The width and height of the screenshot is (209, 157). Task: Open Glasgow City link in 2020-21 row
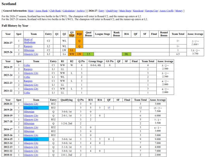point(31,104)
